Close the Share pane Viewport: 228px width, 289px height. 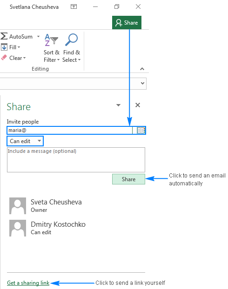coord(138,105)
